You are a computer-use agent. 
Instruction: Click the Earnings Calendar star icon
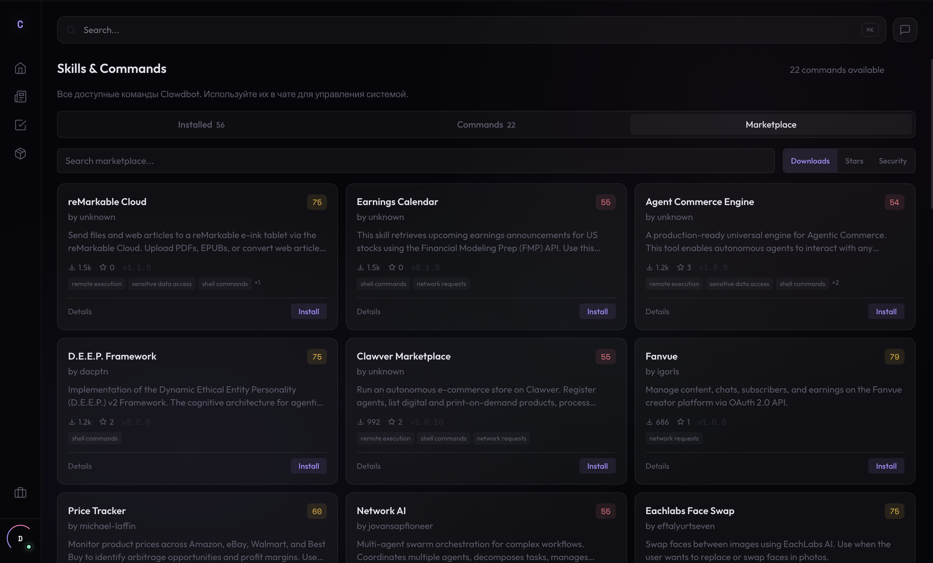(x=392, y=267)
